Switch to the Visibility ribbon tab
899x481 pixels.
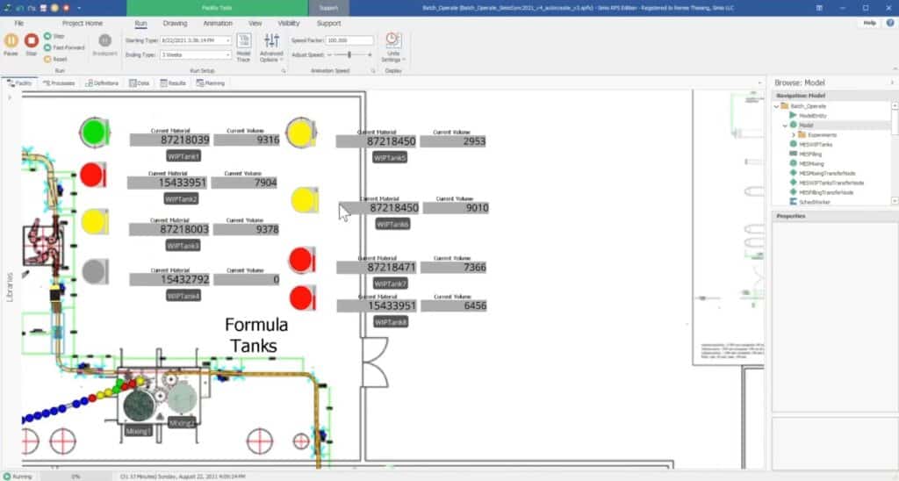288,24
